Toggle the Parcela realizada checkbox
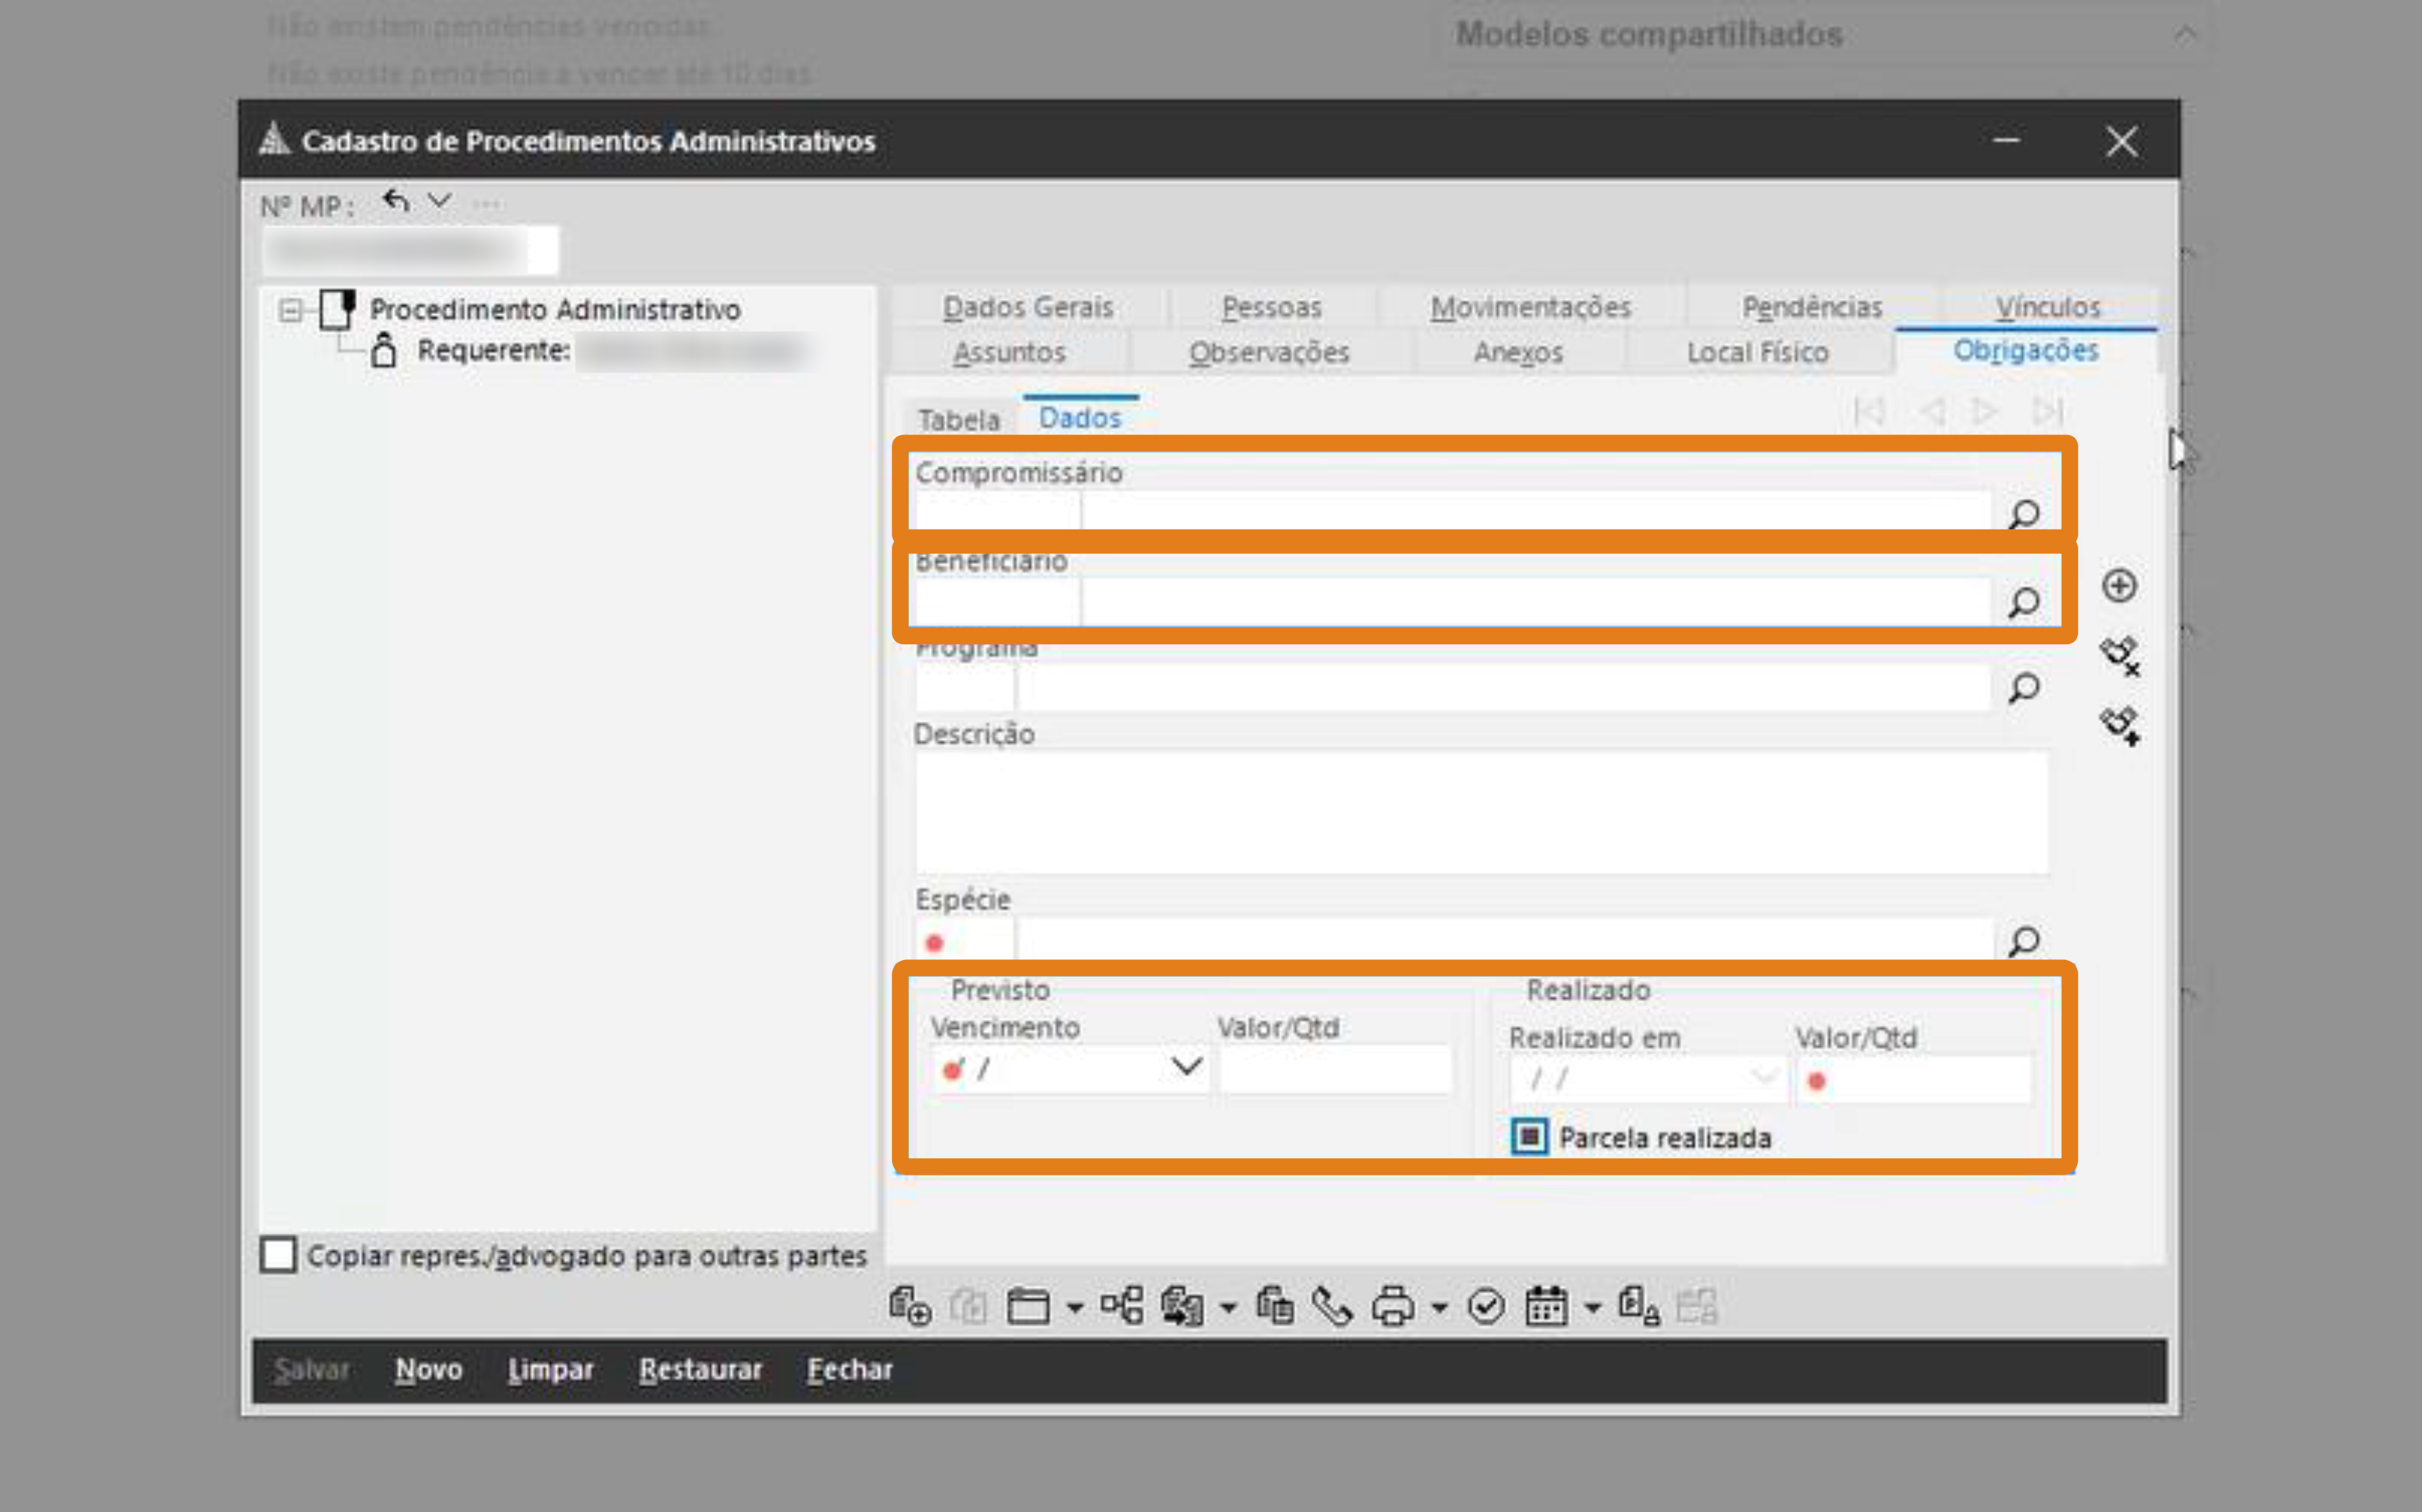 click(x=1529, y=1137)
